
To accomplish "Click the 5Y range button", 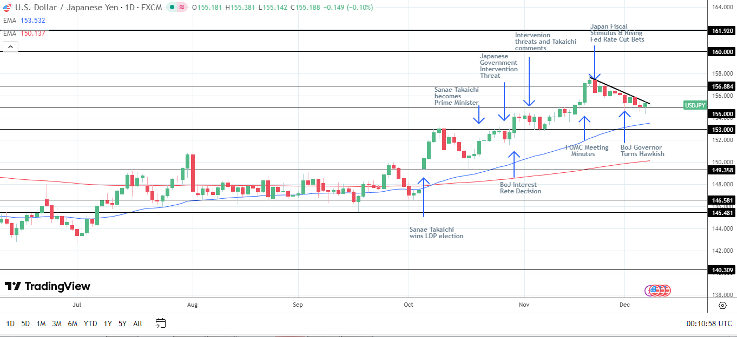I will coord(122,323).
